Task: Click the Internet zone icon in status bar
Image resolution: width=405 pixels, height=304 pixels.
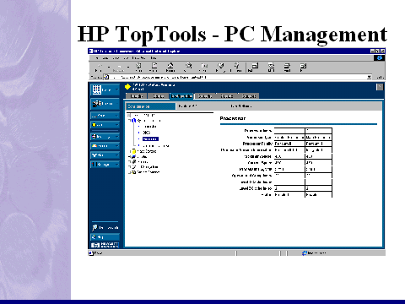Action: [x=305, y=253]
